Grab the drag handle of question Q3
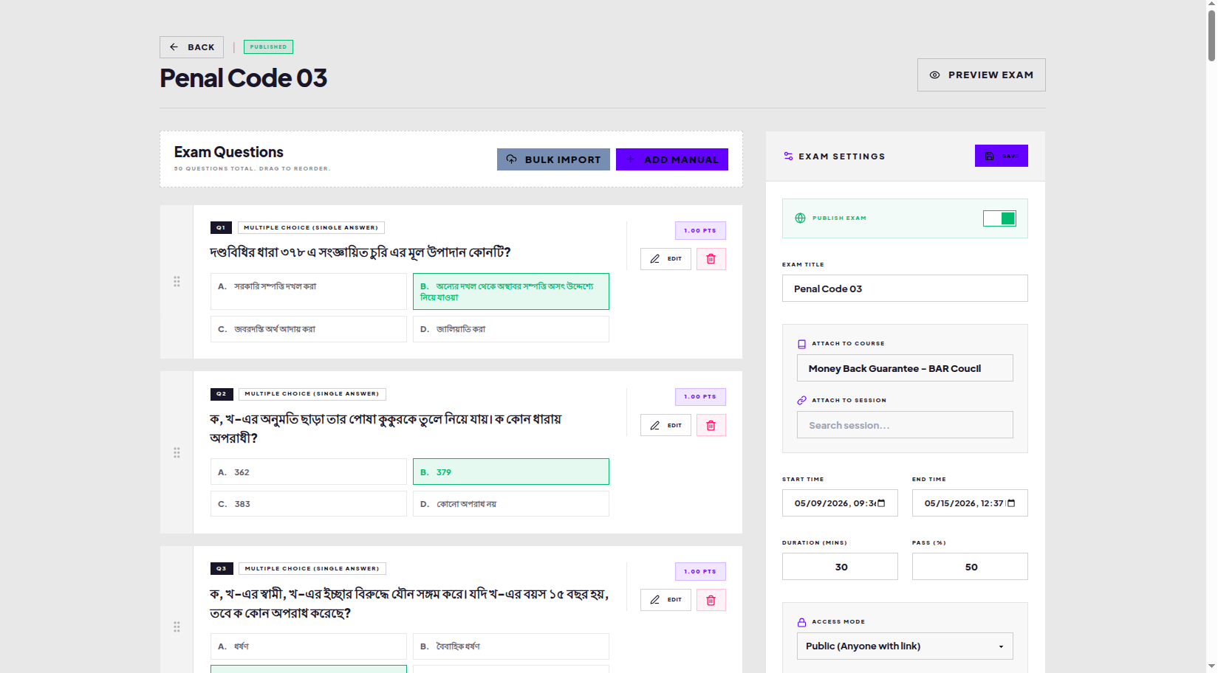This screenshot has width=1218, height=673. [177, 627]
